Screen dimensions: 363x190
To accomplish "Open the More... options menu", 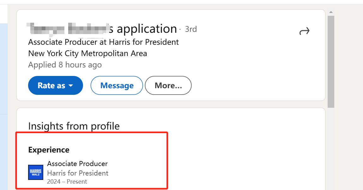I will pos(168,85).
